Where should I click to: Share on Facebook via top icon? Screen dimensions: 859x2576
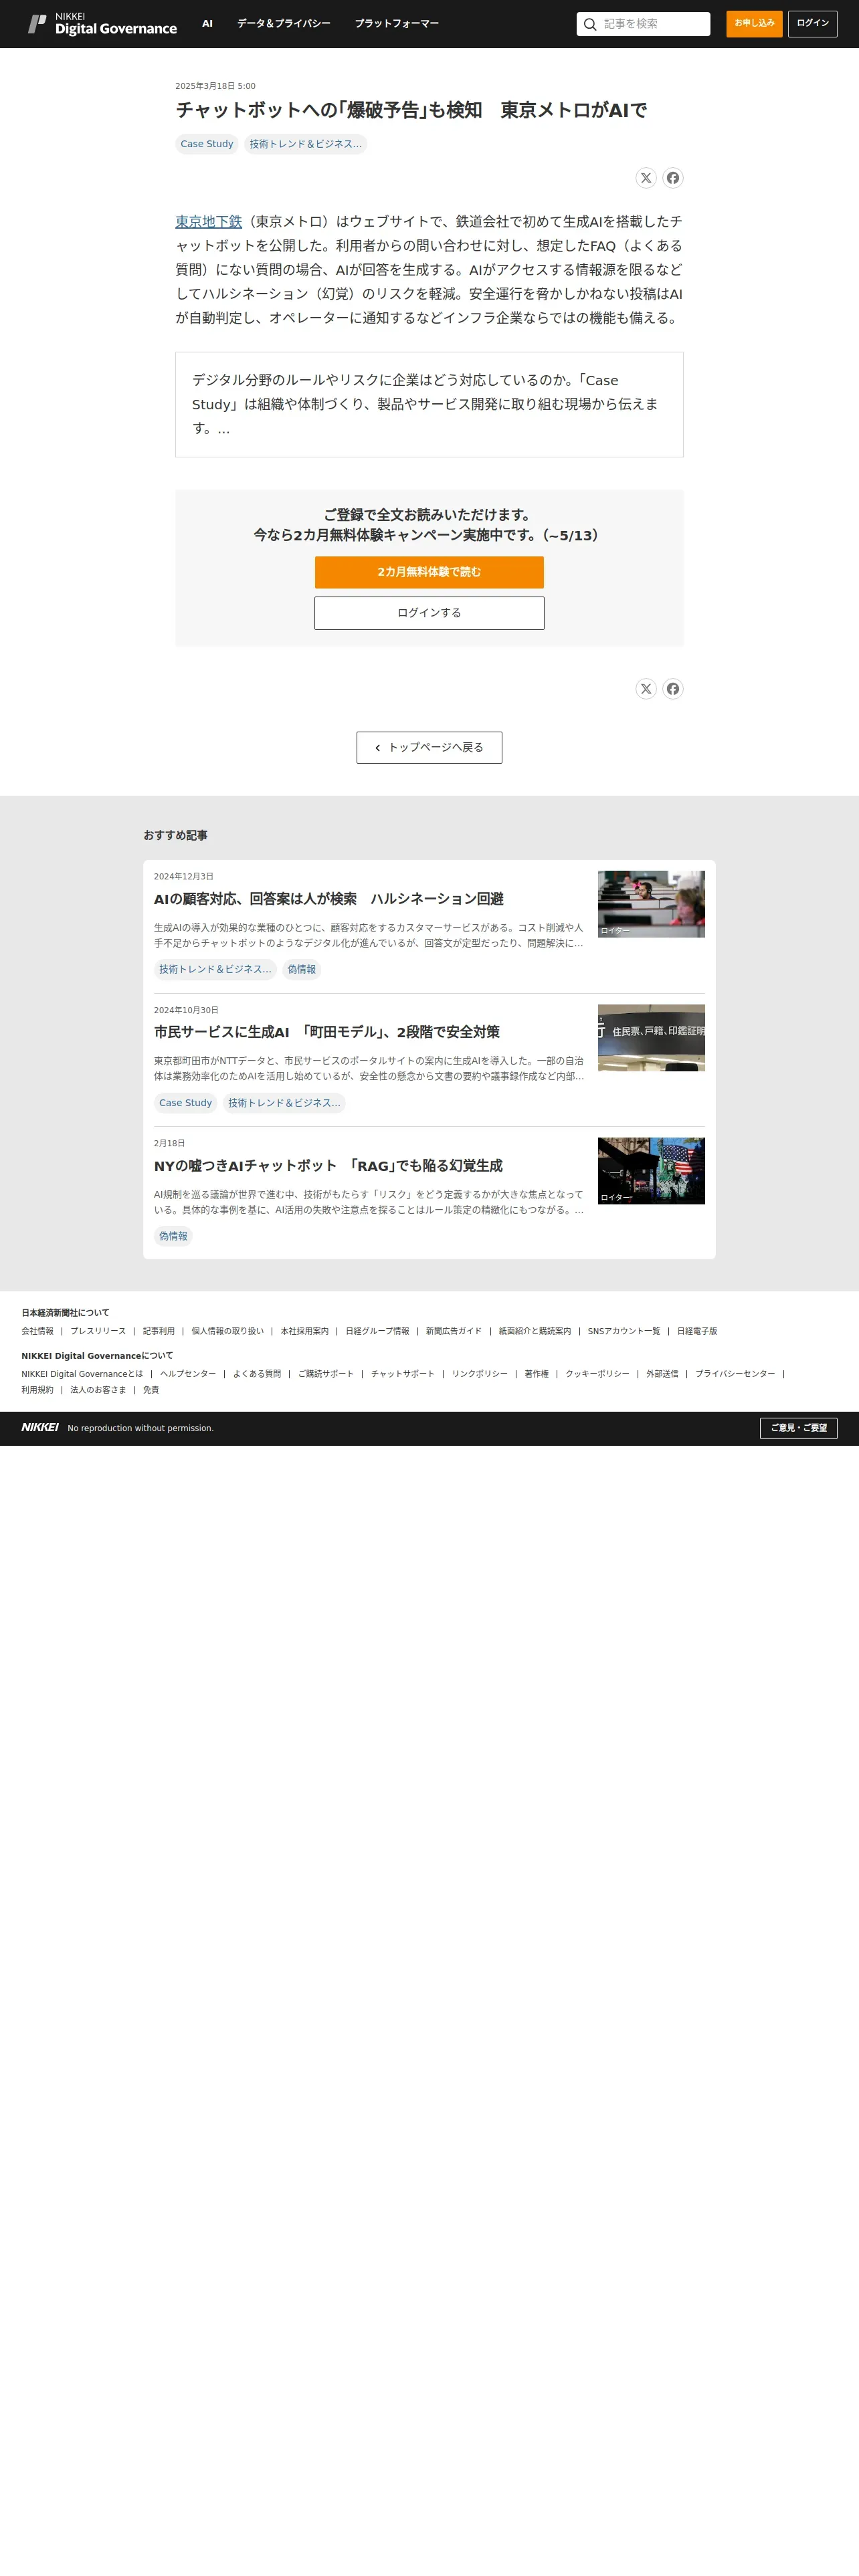point(673,178)
